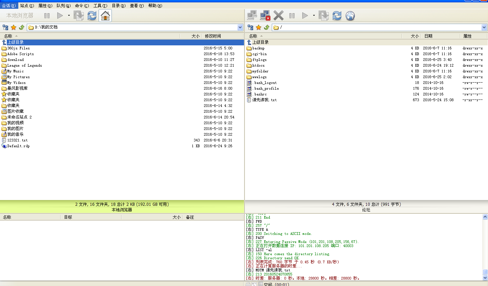Click the local Home browser icon

(x=105, y=16)
